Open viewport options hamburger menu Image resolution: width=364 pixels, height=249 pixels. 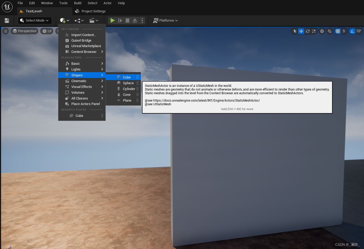6,31
